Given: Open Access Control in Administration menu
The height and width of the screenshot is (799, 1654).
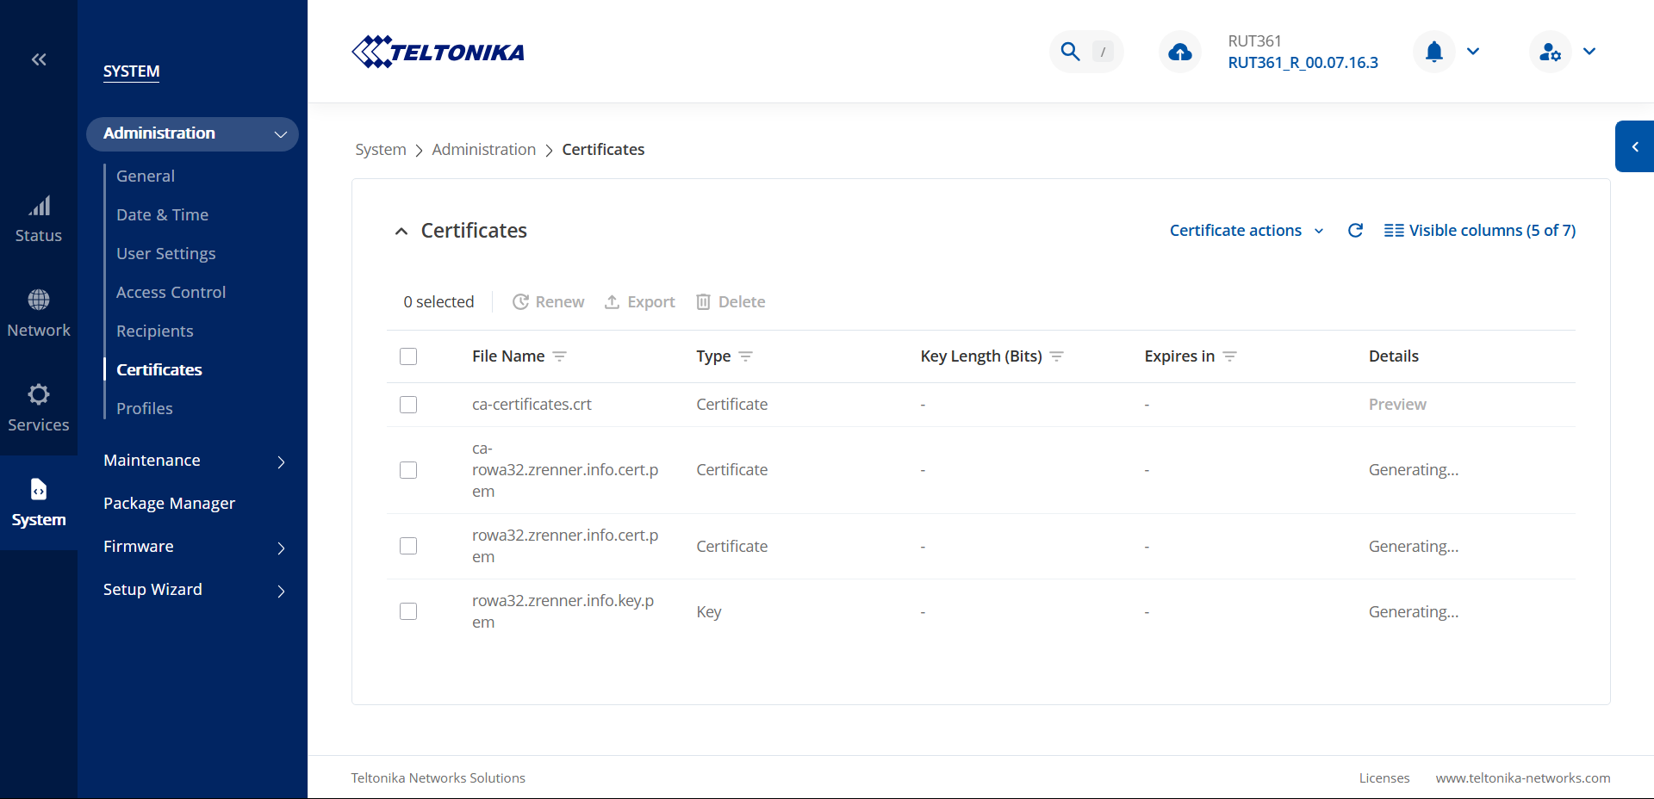Looking at the screenshot, I should point(171,292).
